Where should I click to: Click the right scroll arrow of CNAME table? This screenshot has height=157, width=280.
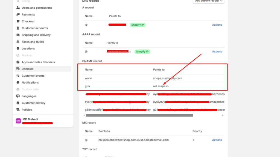click(223, 115)
